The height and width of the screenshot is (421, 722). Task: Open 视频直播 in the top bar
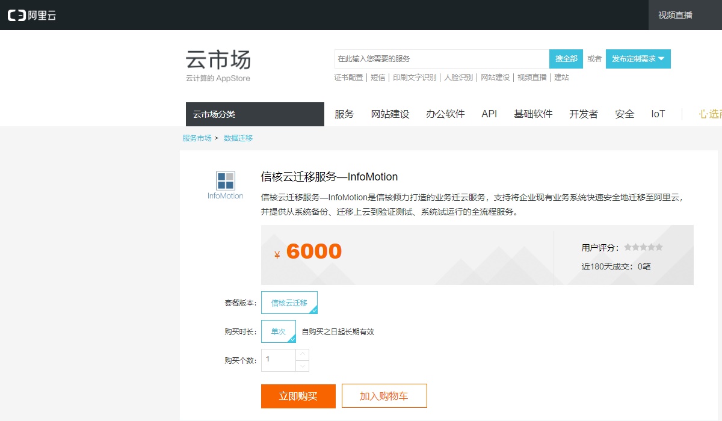[675, 15]
